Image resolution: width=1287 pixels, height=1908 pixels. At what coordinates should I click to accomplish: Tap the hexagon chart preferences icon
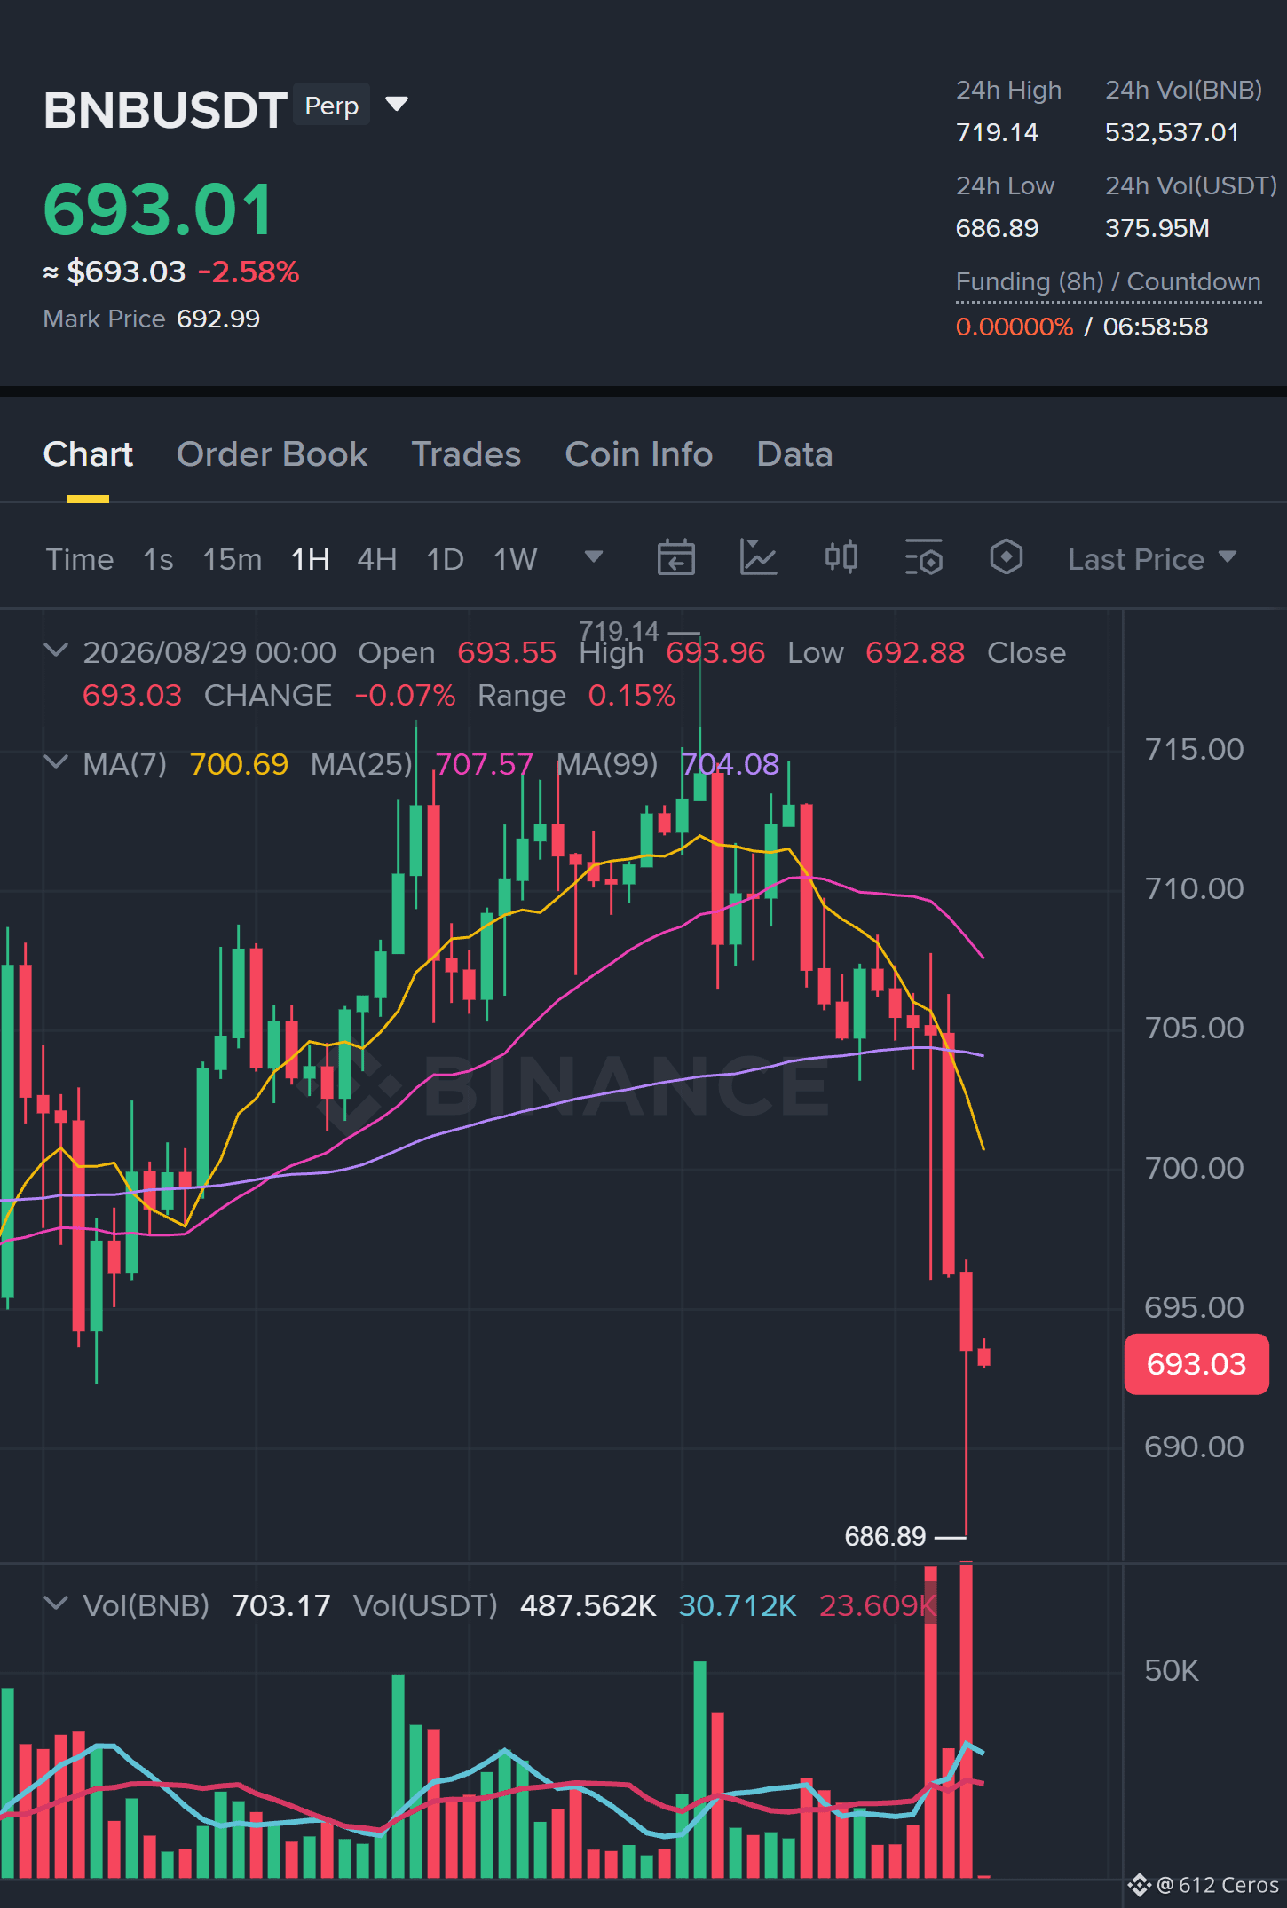tap(1006, 558)
